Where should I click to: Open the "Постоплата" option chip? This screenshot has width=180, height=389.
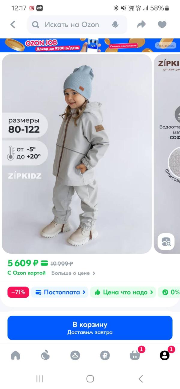pyautogui.click(x=60, y=292)
